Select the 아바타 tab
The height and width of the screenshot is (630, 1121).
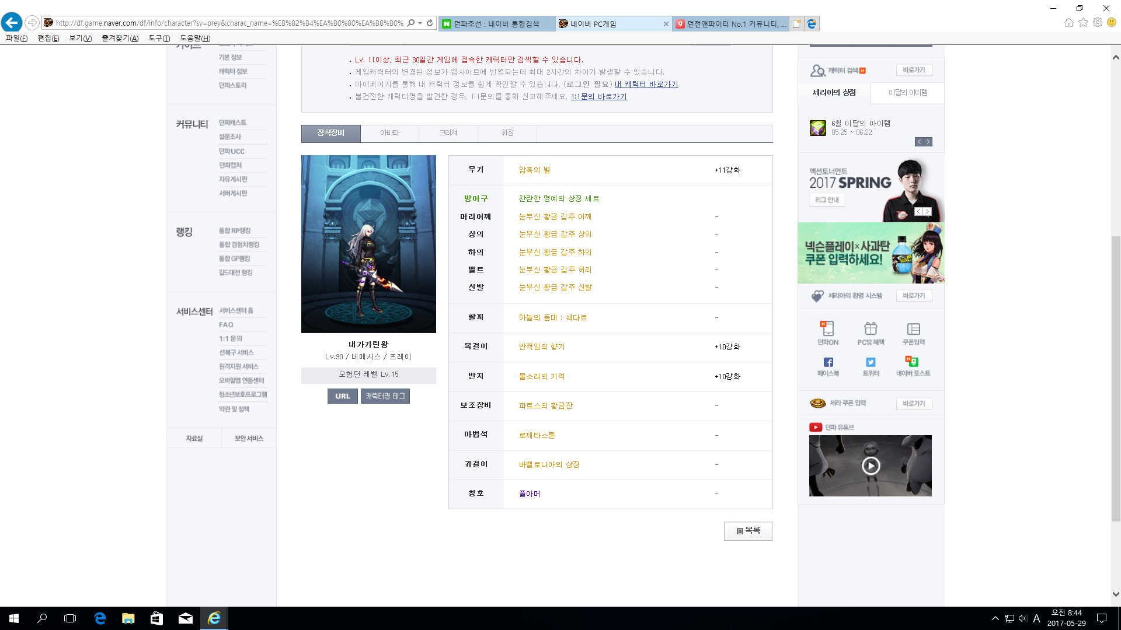point(389,133)
